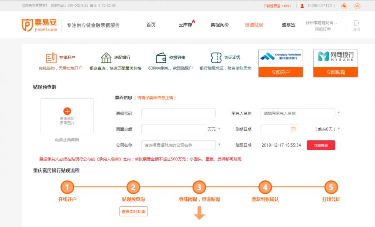This screenshot has height=227, width=375.
Task: Click the round orange icon at the top-right corner
Action: pos(357,6)
